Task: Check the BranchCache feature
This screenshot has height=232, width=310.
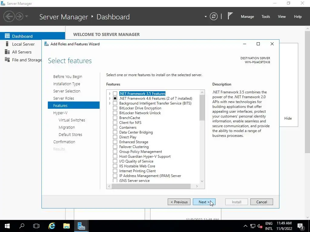Action: 115,118
